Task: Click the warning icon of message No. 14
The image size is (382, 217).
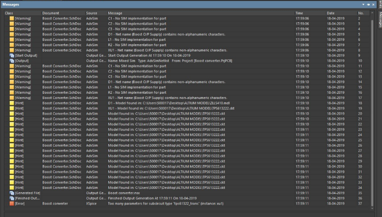Action: pyautogui.click(x=12, y=82)
